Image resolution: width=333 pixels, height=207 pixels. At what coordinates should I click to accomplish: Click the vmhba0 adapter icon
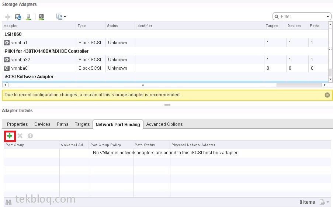coord(7,68)
